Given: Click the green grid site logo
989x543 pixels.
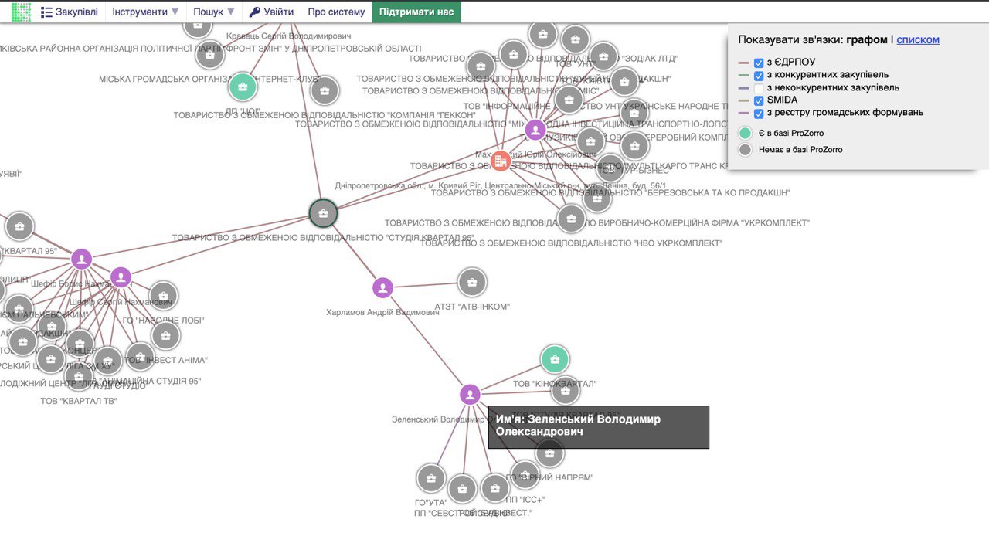Looking at the screenshot, I should (x=22, y=12).
